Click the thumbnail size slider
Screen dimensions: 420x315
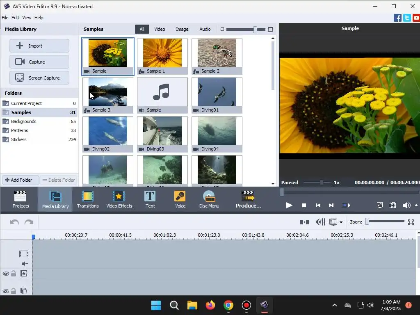(x=246, y=30)
